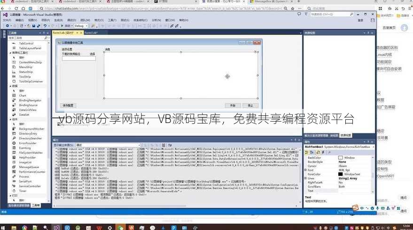Click the Server Explorer bottom tab
The image size is (413, 230).
tap(19, 205)
